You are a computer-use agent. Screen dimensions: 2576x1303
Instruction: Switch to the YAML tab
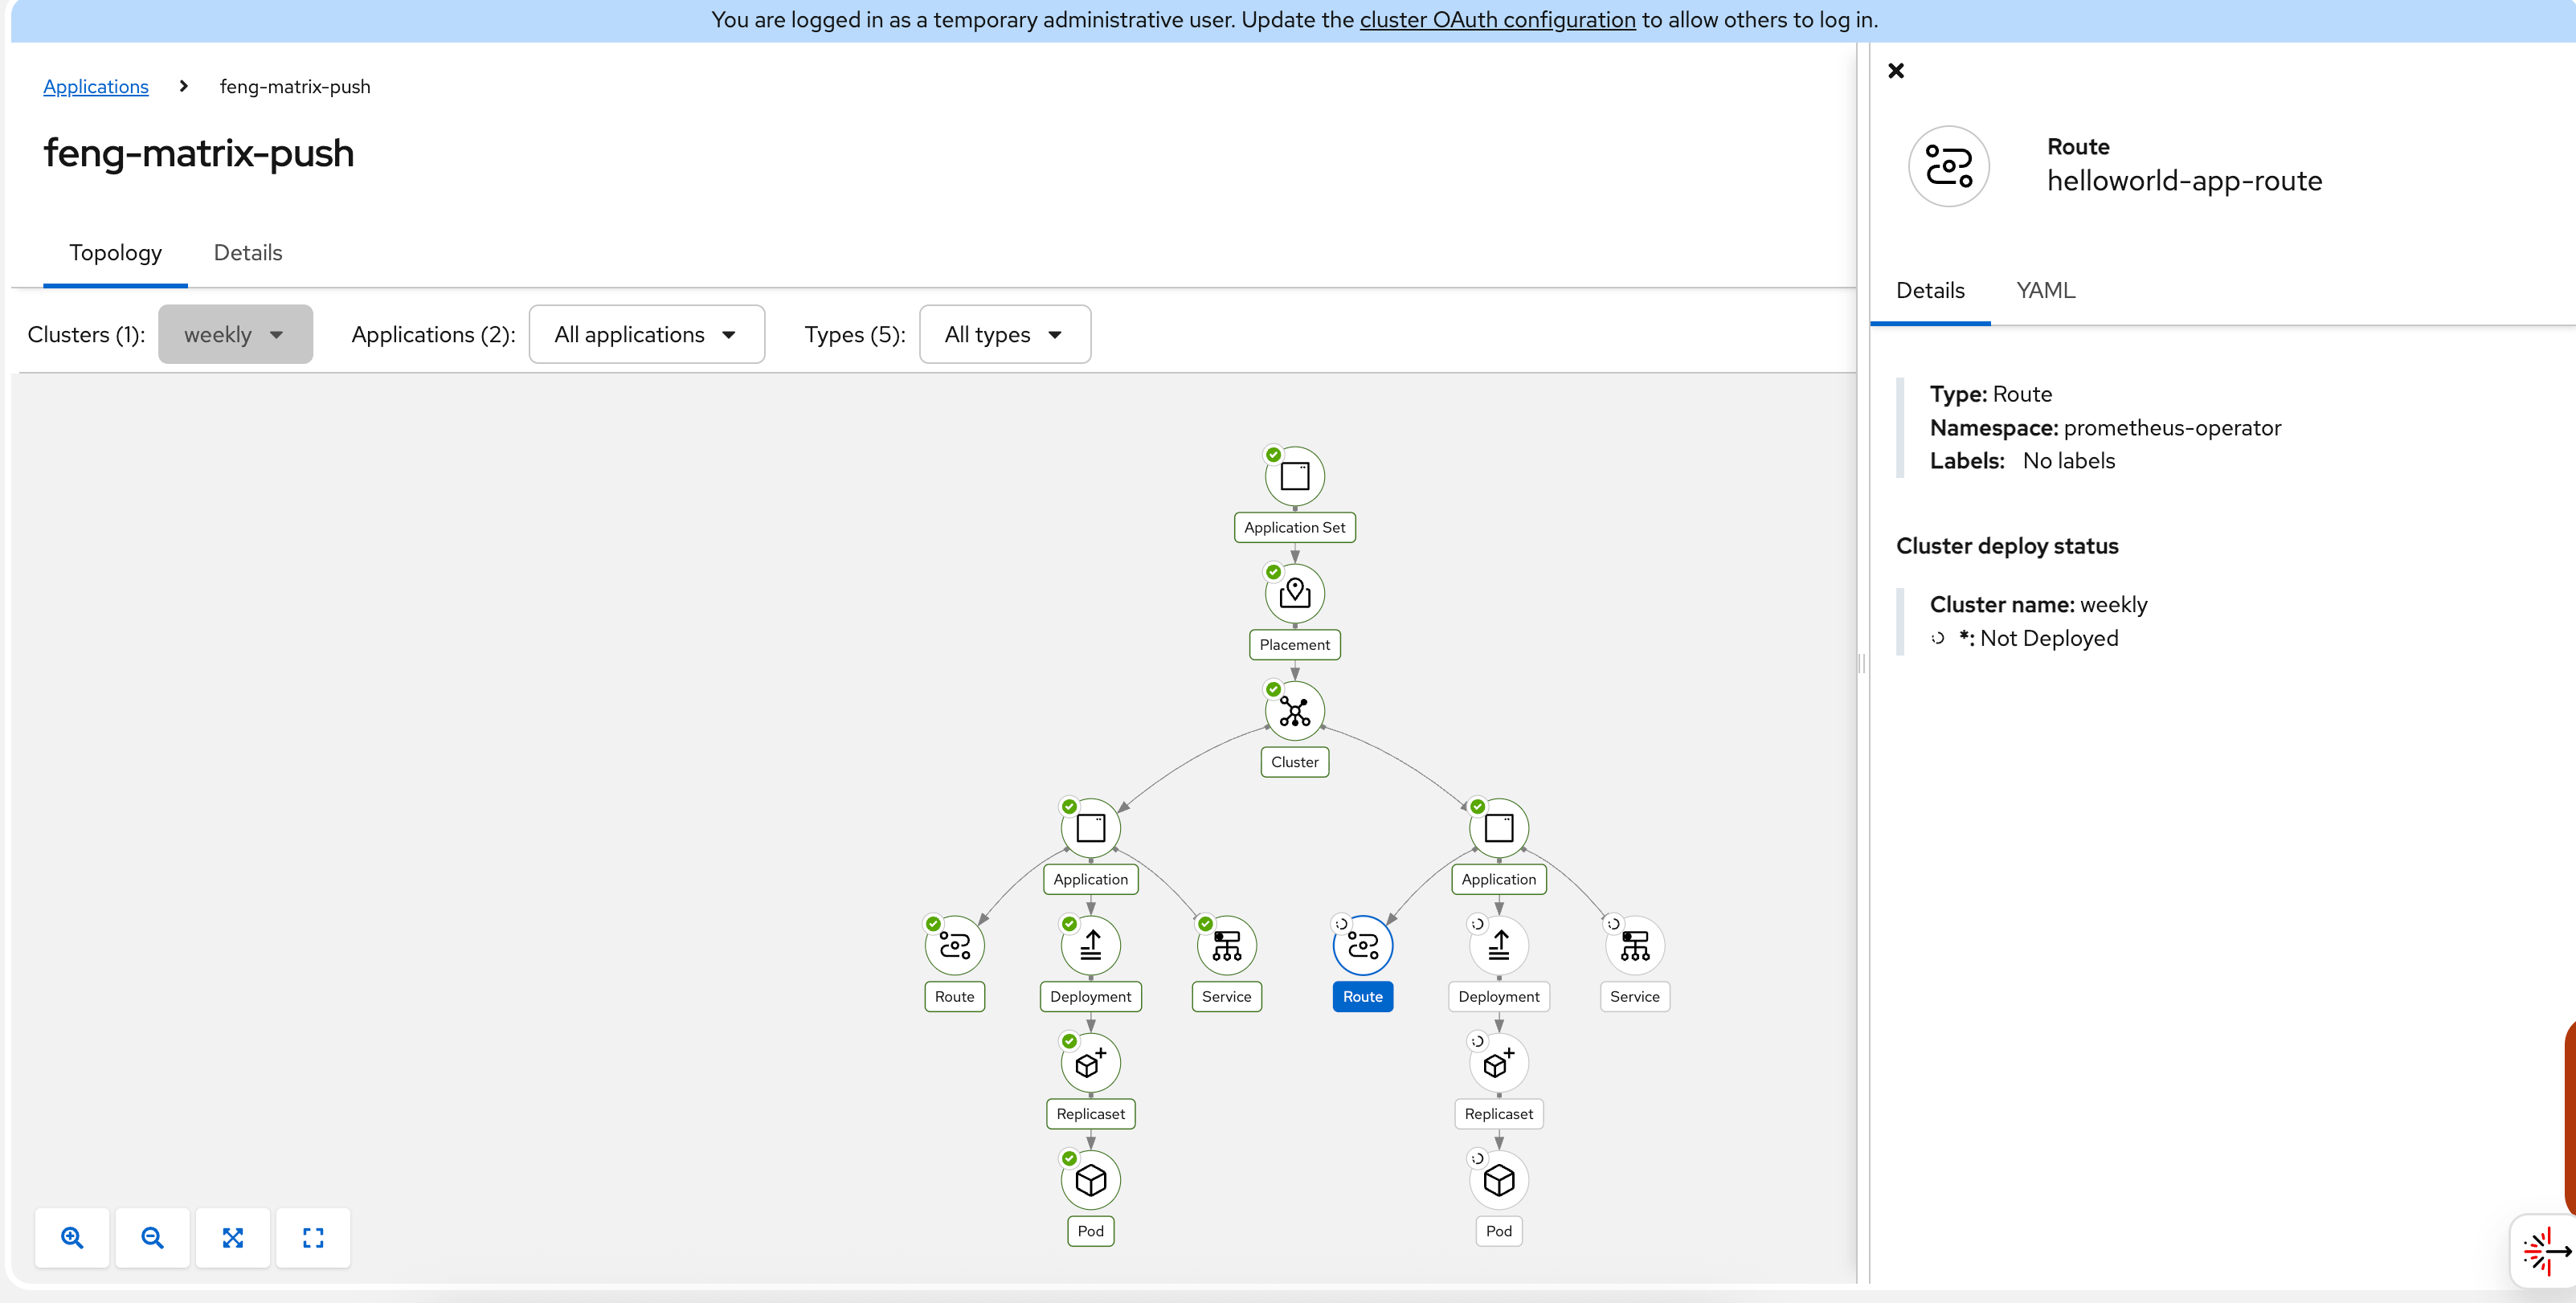pyautogui.click(x=2045, y=290)
